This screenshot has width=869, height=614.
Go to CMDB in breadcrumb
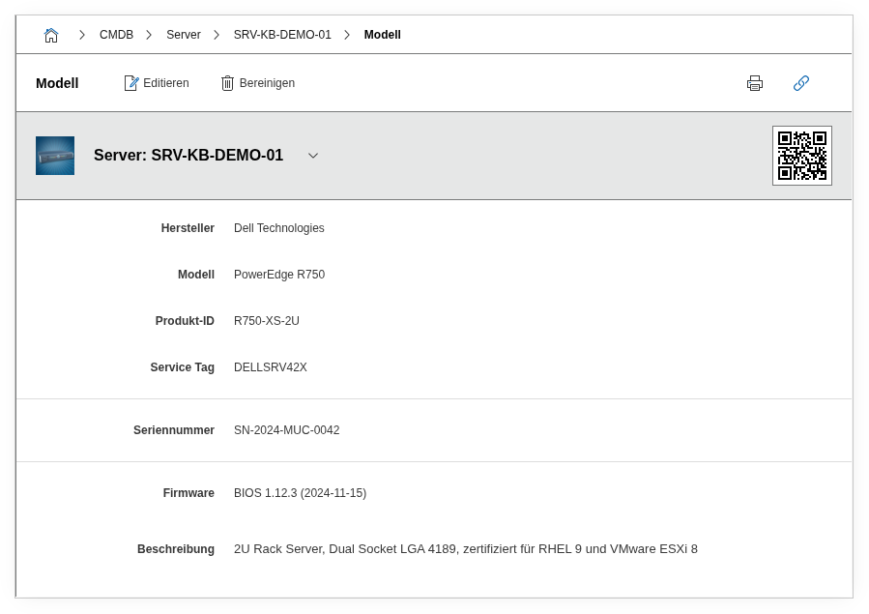116,35
